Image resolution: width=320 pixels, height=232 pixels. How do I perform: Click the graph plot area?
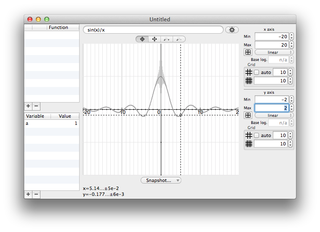click(161, 109)
